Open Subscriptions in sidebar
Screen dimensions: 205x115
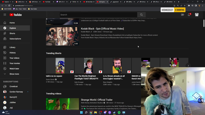coord(15,39)
